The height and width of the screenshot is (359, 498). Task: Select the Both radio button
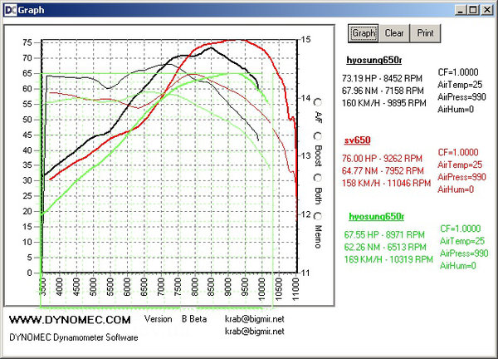tap(317, 178)
